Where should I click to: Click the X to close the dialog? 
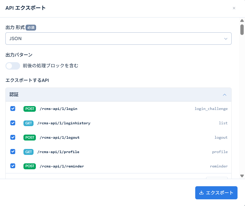click(x=234, y=8)
